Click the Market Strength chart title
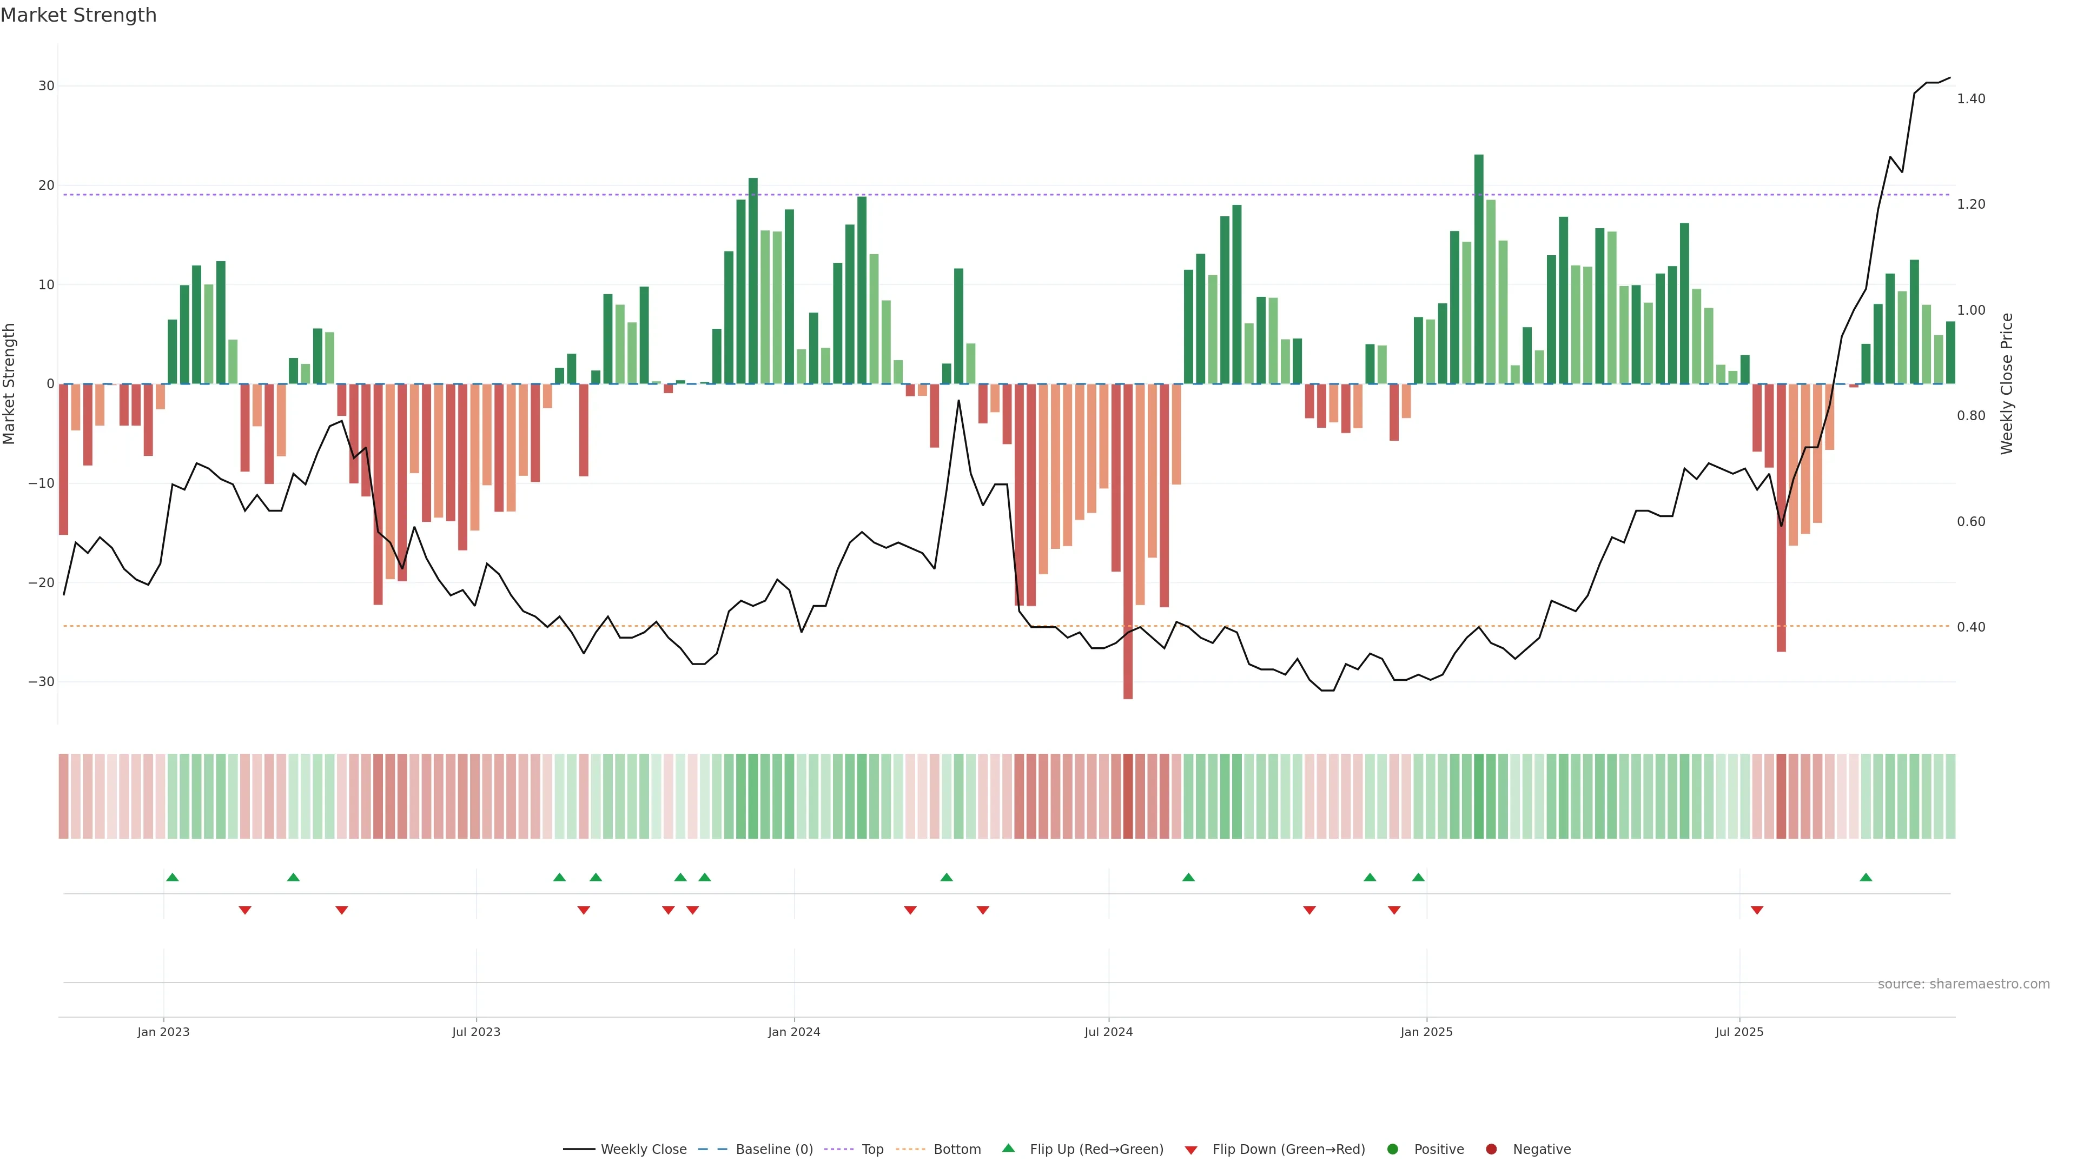Screen dimensions: 2077x1168 click(78, 15)
